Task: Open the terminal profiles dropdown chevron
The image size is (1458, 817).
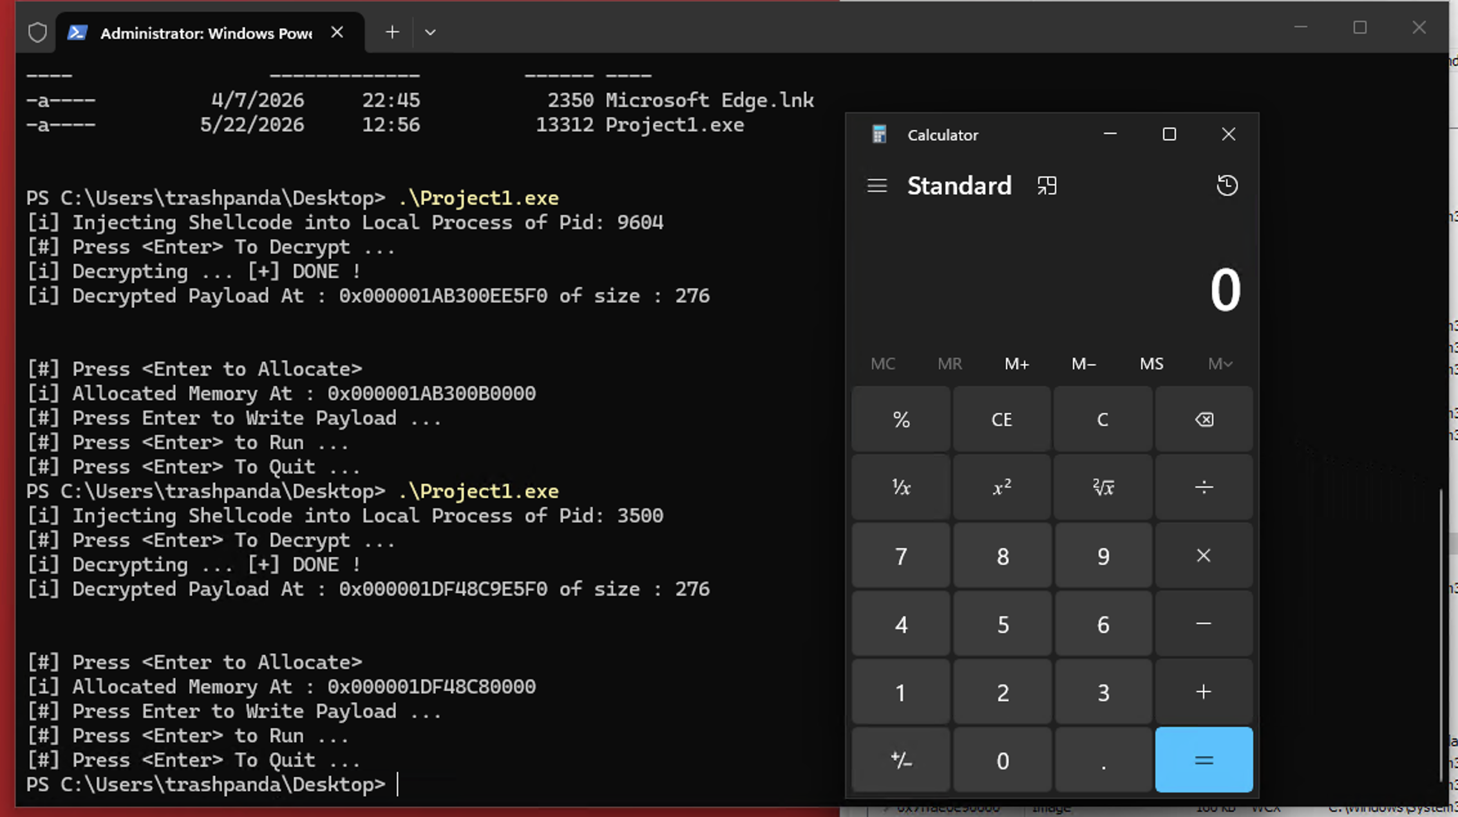Action: pyautogui.click(x=430, y=32)
